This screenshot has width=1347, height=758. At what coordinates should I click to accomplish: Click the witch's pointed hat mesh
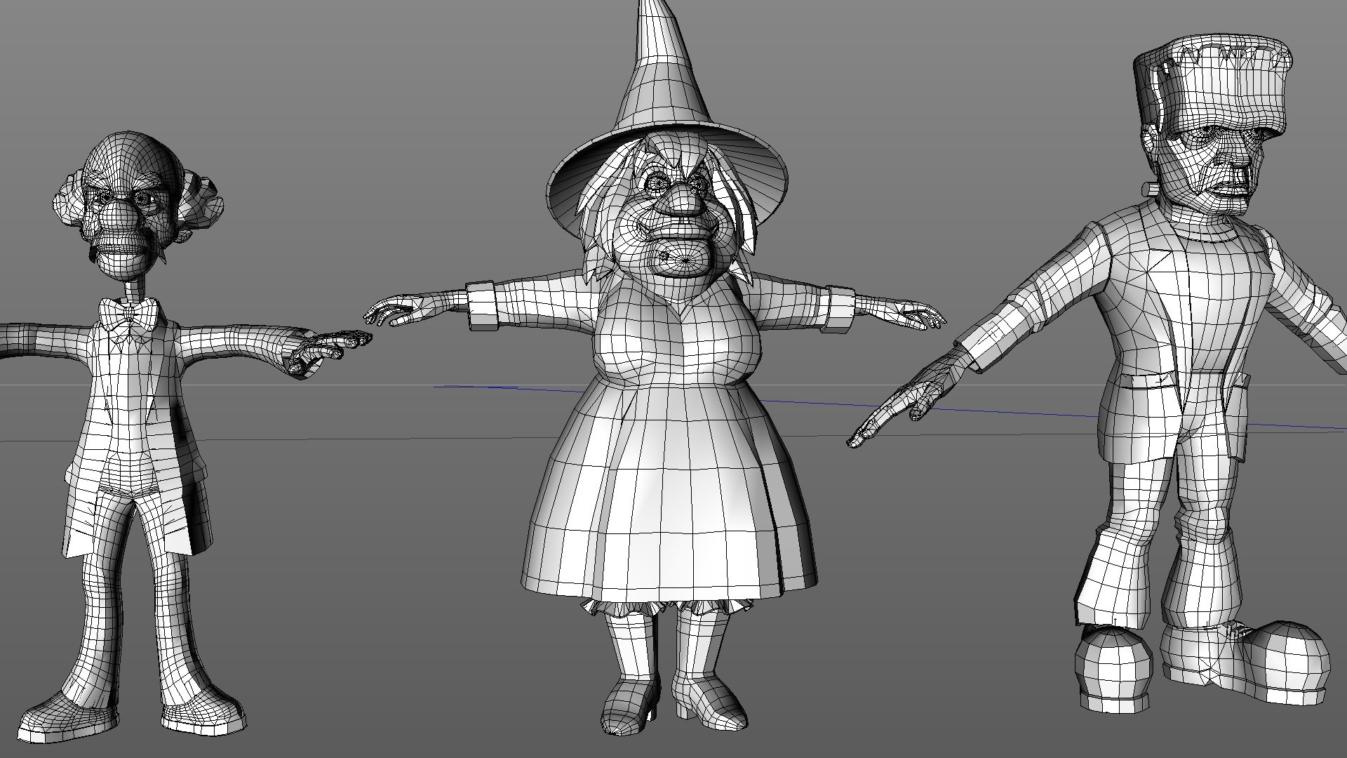pos(666,119)
